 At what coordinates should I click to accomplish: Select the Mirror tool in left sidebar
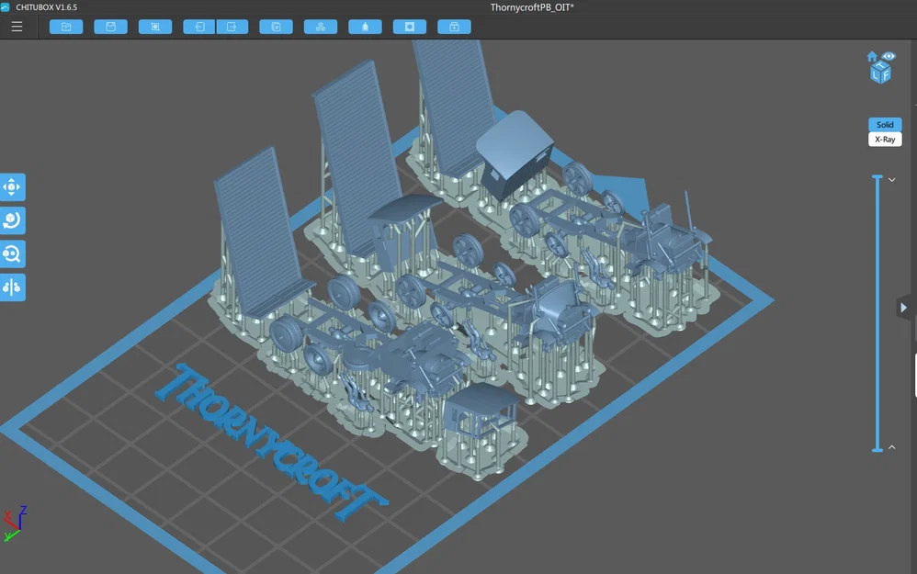[12, 287]
